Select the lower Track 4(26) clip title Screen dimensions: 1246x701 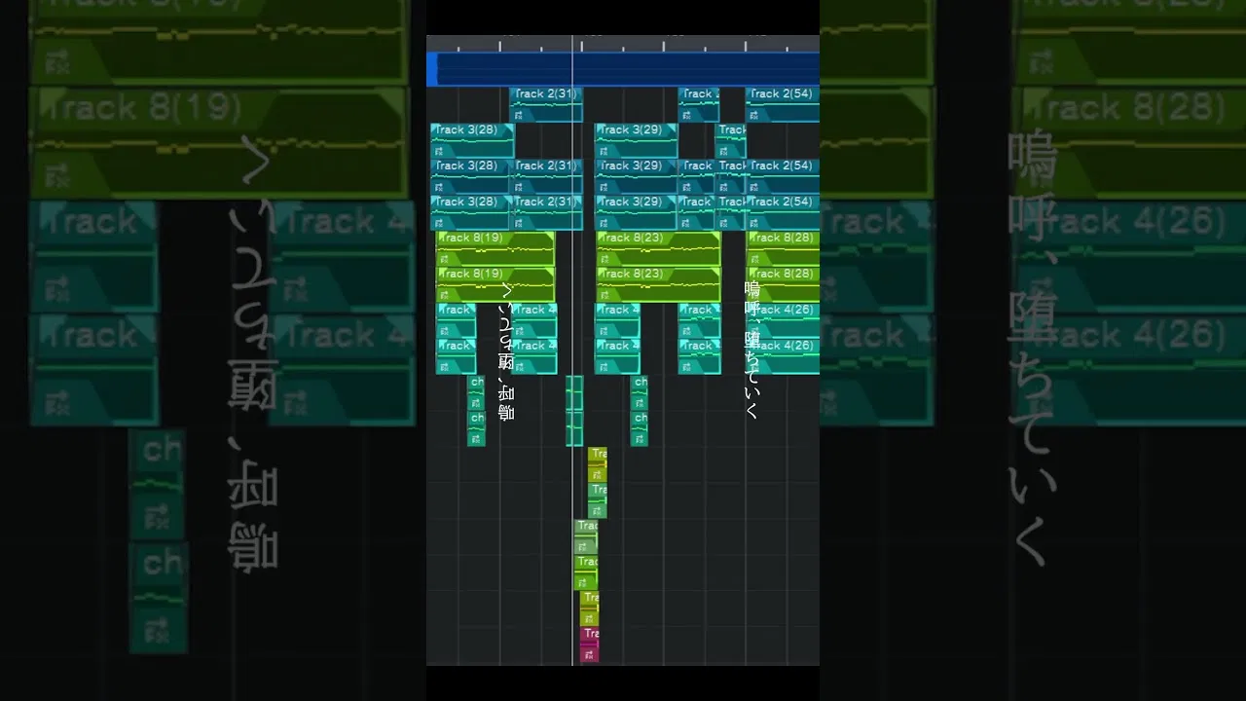pyautogui.click(x=783, y=346)
